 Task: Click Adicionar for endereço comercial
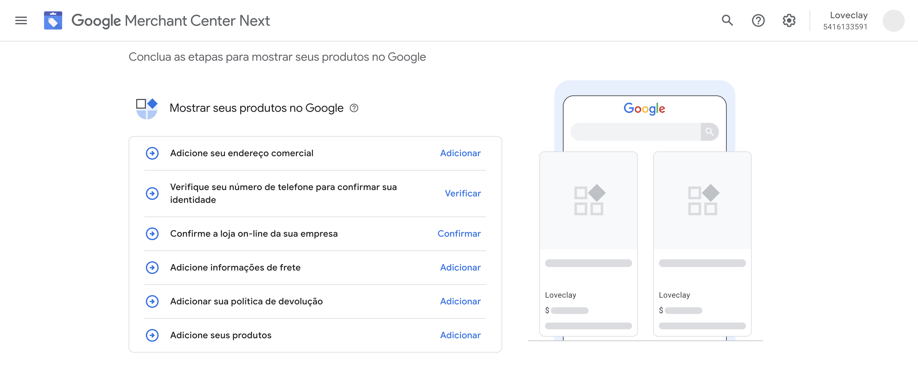460,153
